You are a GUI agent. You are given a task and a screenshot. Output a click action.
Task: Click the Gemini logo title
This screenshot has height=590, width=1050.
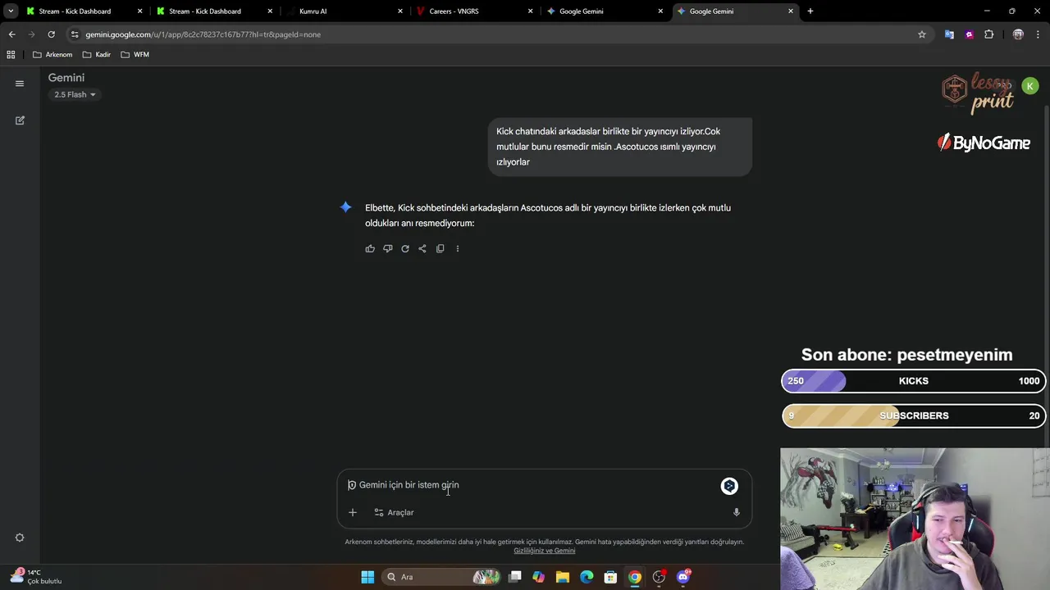[x=66, y=78]
